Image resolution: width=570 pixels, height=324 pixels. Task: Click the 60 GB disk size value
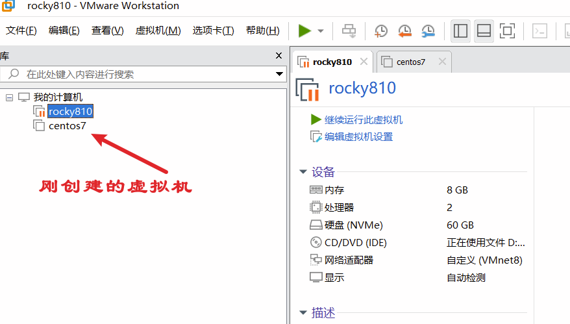(x=460, y=225)
